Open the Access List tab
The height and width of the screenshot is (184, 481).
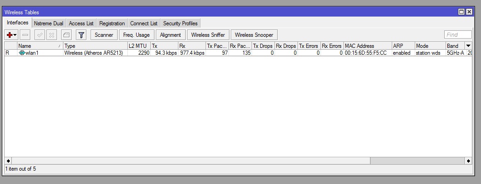(x=81, y=23)
